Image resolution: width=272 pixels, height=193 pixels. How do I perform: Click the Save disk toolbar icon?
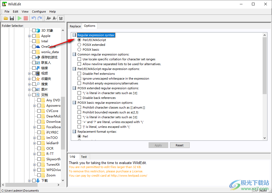(12, 18)
